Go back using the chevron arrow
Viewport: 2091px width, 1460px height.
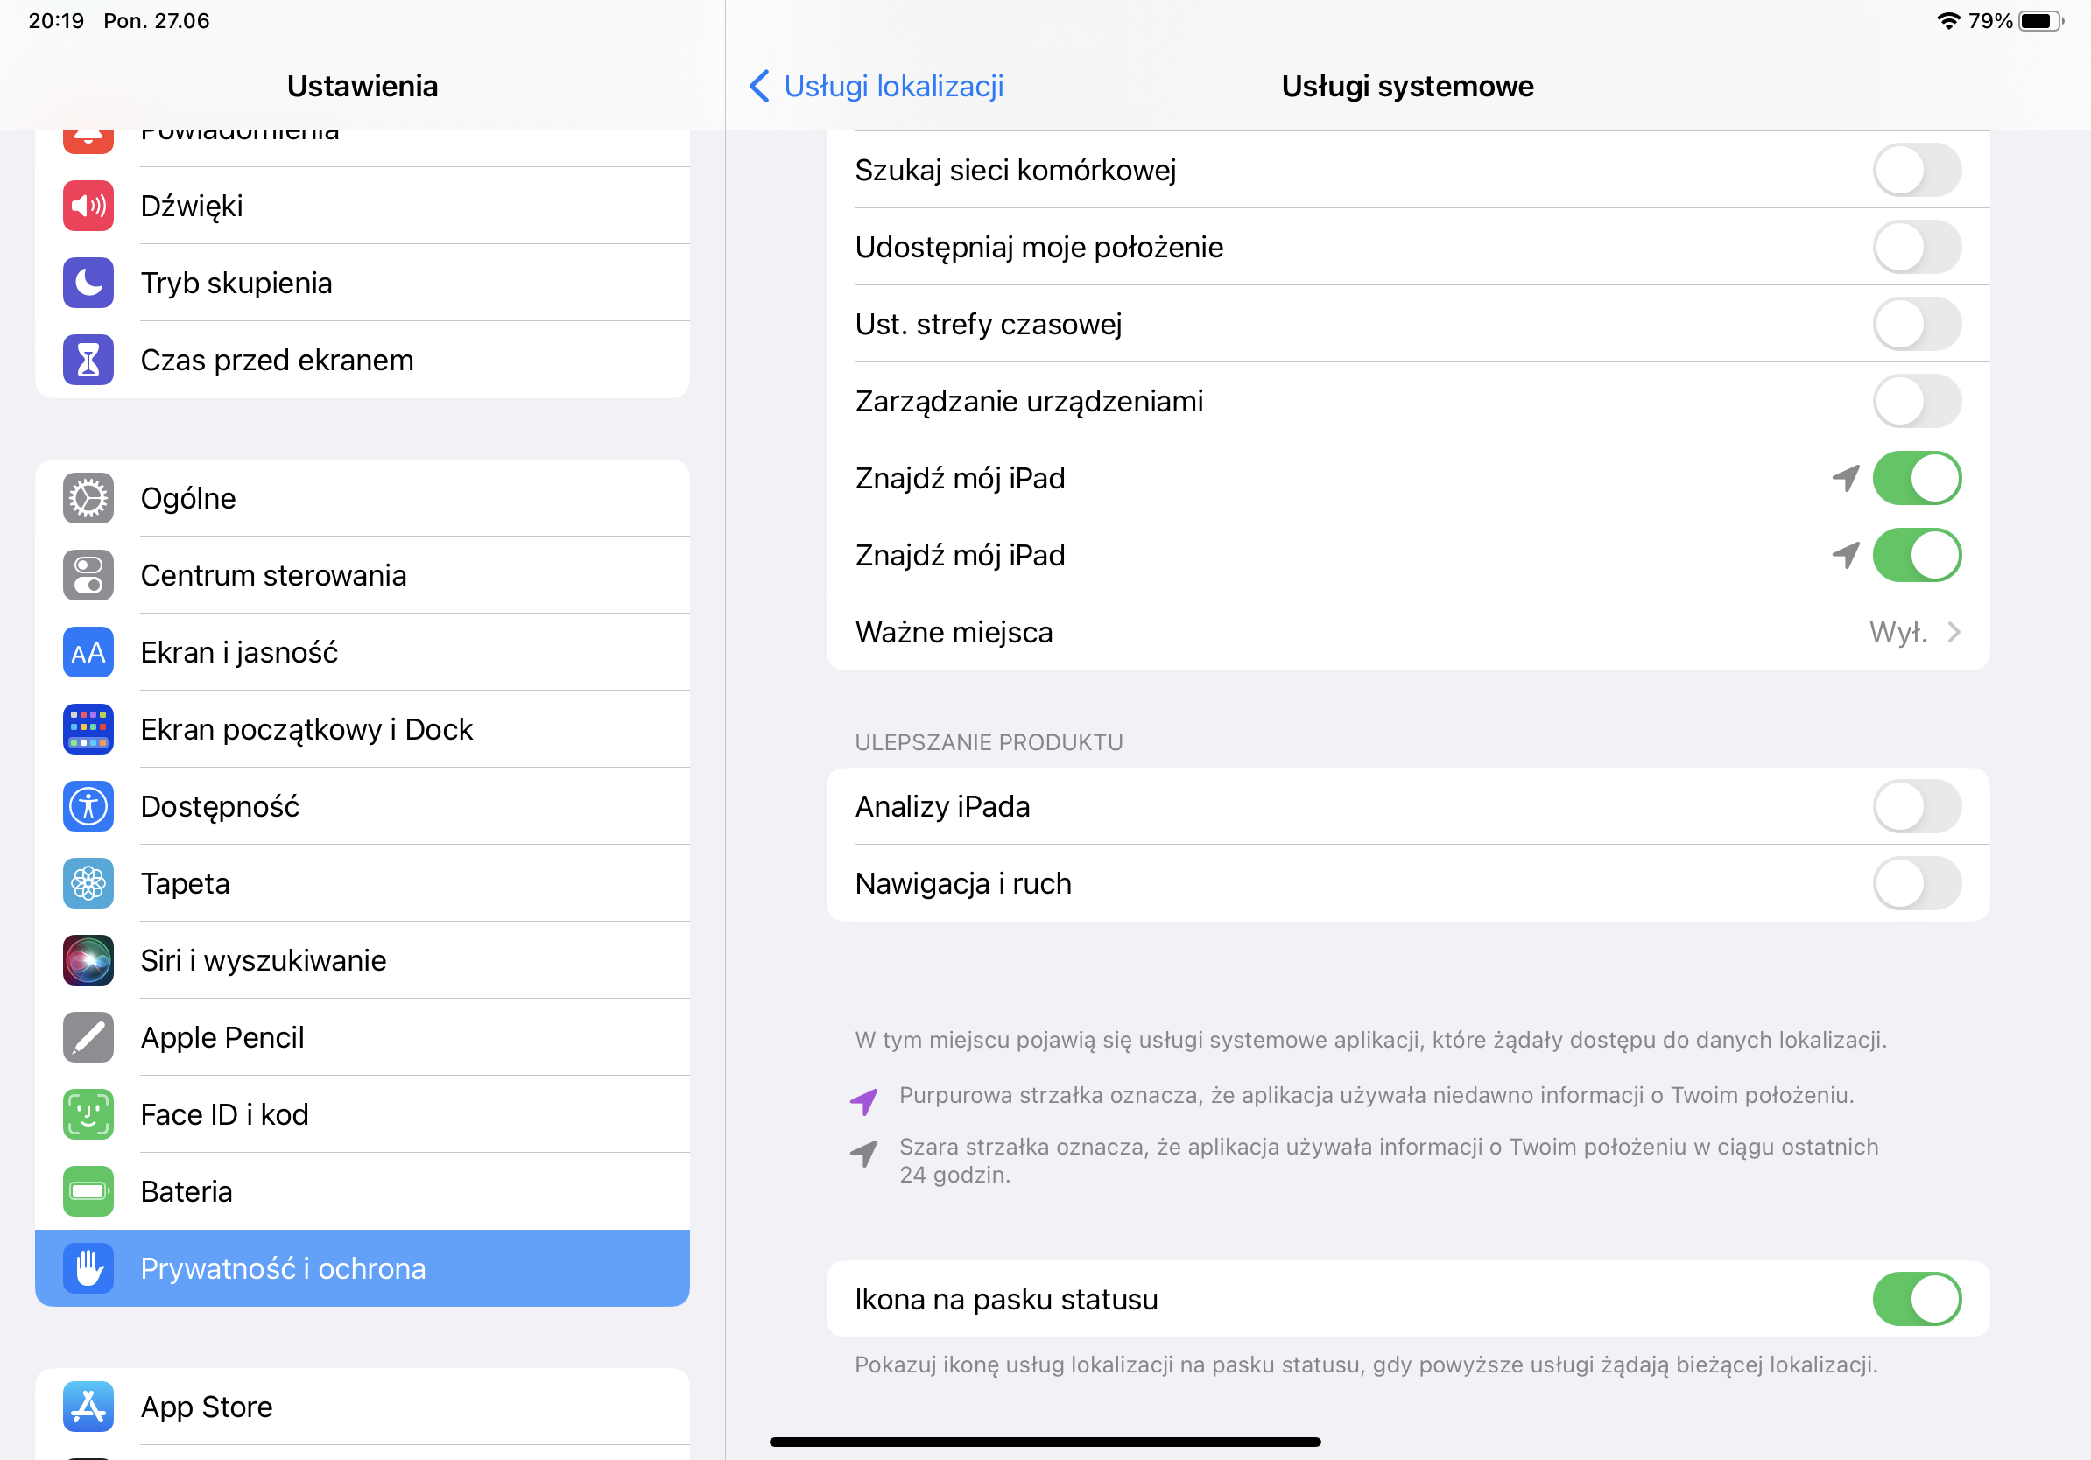[758, 87]
